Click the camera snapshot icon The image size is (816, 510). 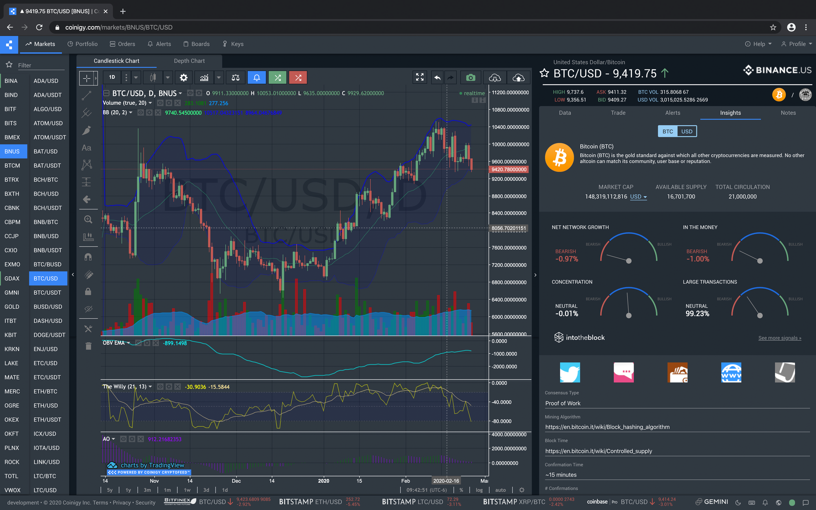470,78
